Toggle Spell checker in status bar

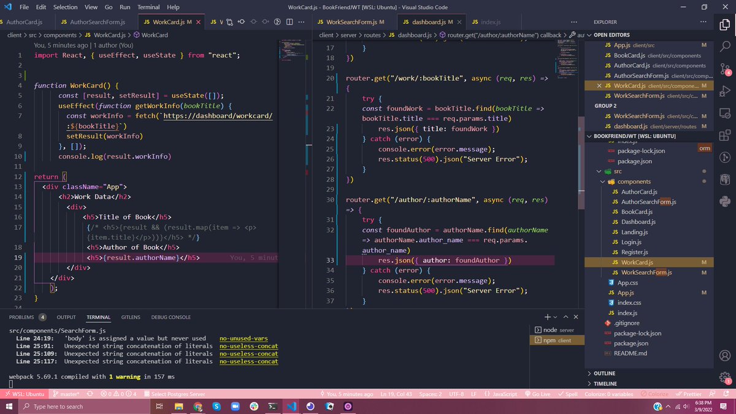(568, 394)
